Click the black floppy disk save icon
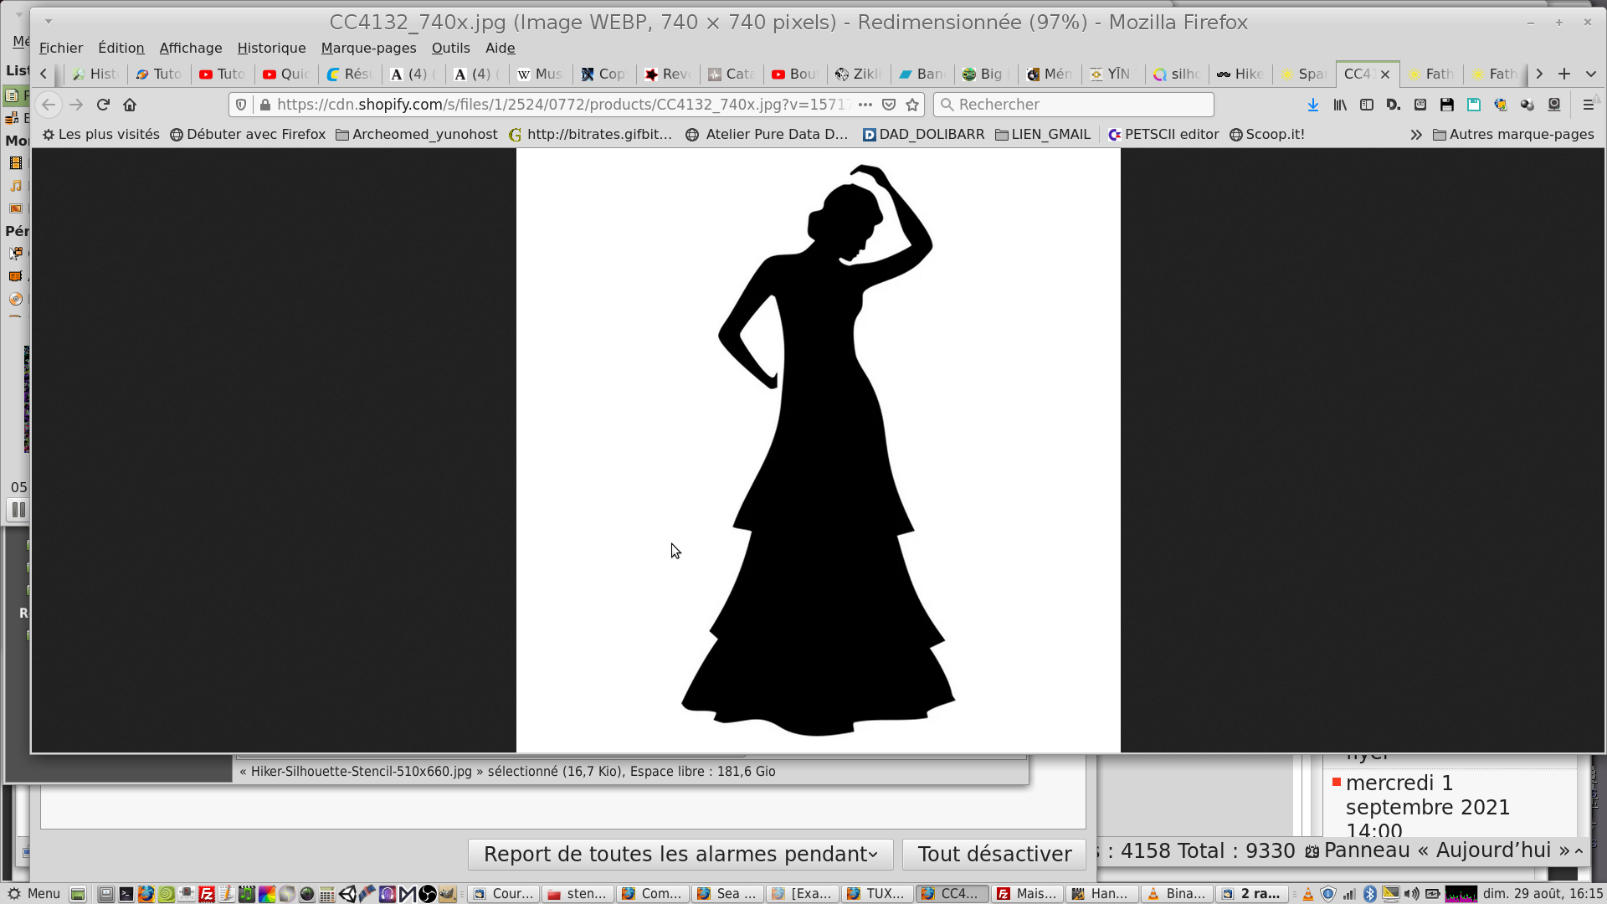 pyautogui.click(x=1446, y=105)
